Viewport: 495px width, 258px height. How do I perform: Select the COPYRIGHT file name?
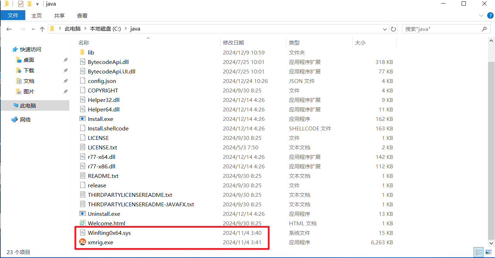pyautogui.click(x=103, y=90)
